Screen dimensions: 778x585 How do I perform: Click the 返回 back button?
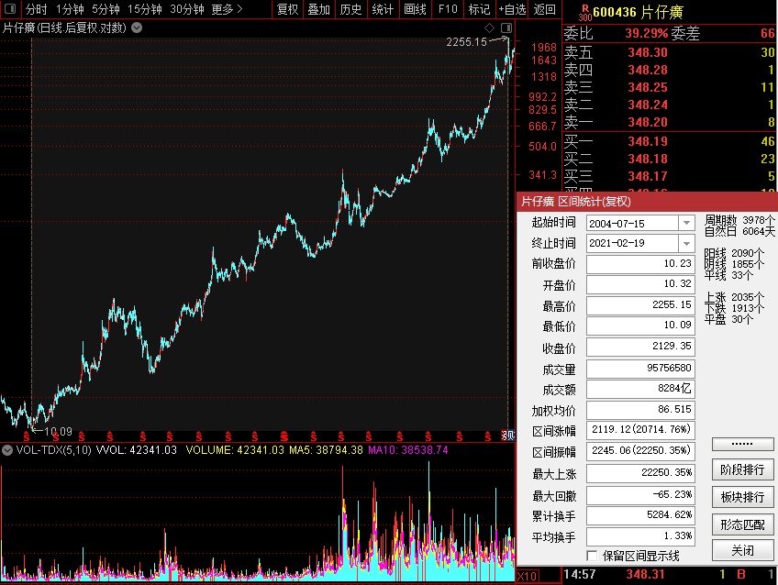544,9
